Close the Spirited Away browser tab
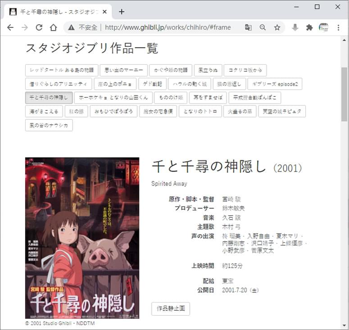This screenshot has width=349, height=330. pos(104,12)
